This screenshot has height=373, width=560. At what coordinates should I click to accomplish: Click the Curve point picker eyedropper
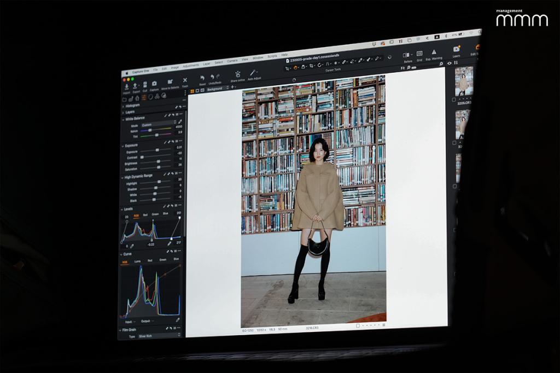[x=178, y=320]
